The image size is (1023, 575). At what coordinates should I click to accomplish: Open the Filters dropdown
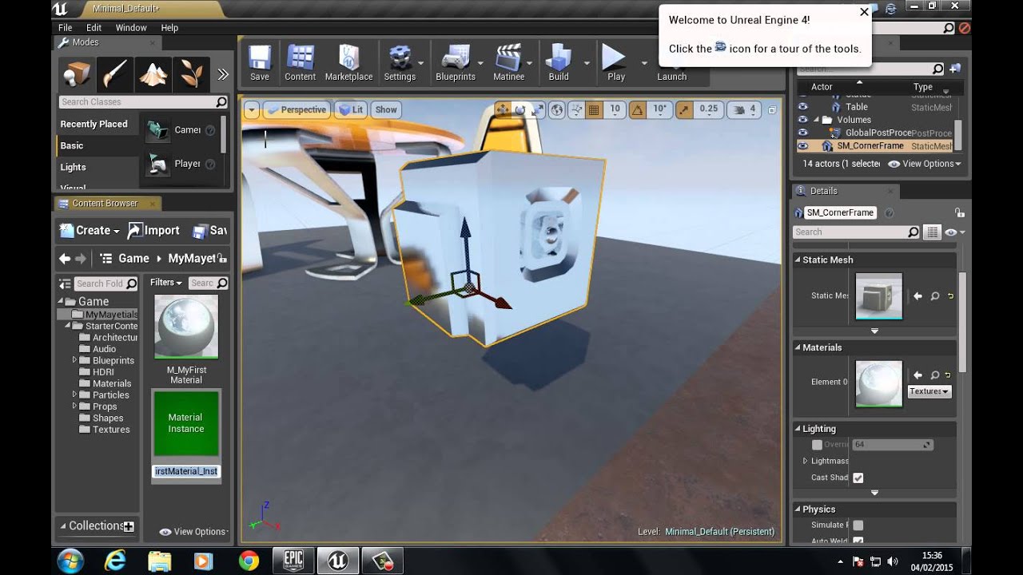(165, 283)
